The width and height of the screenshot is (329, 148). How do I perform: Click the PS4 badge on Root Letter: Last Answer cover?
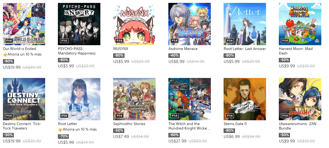[x=230, y=41]
